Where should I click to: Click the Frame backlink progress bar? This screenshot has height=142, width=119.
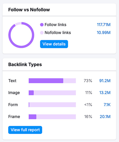[52, 117]
